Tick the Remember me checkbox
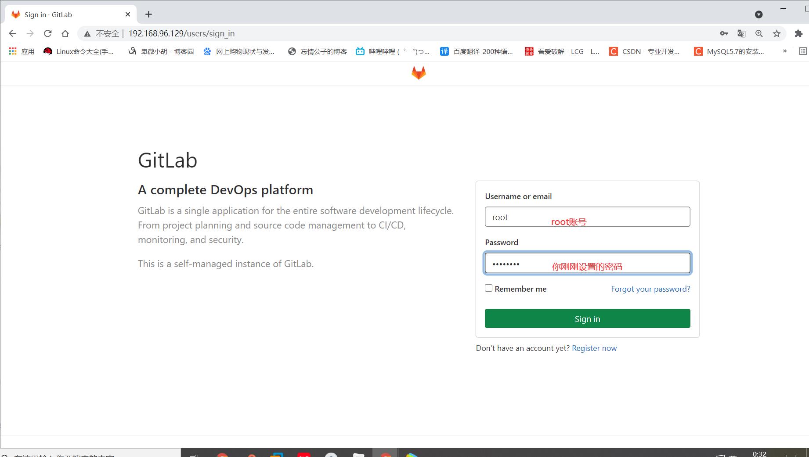The height and width of the screenshot is (457, 809). [x=488, y=288]
